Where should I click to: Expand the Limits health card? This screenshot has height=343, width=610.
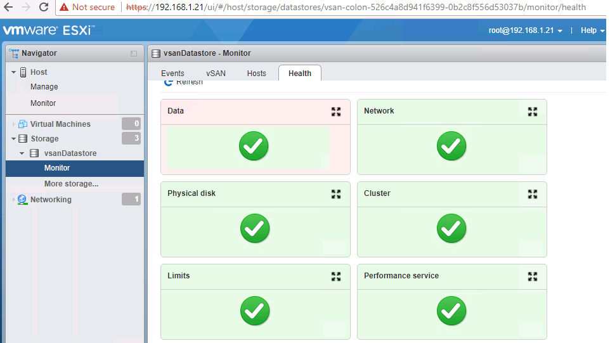pos(336,276)
